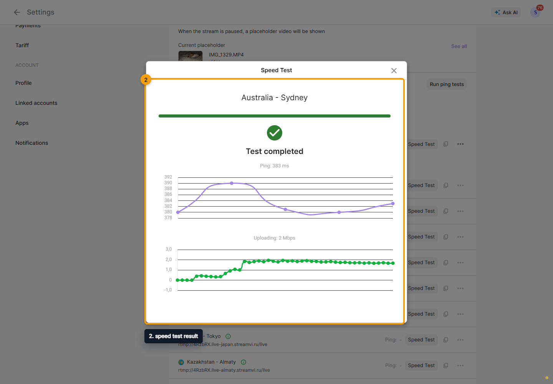553x384 pixels.
Task: Start Speed Test for Kazakhstan - Almaty
Action: click(x=421, y=366)
